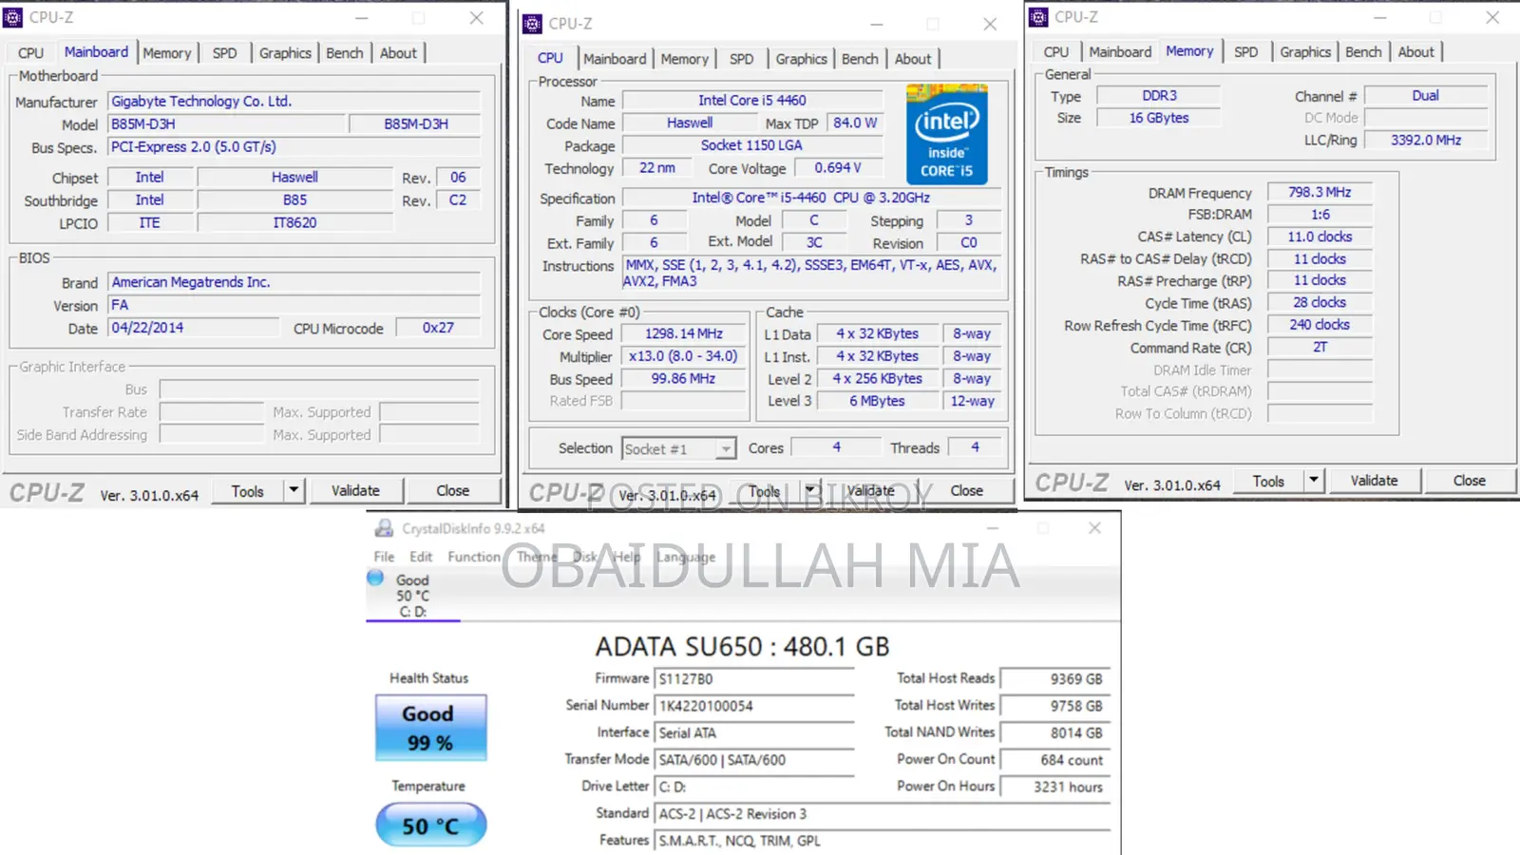Image resolution: width=1520 pixels, height=855 pixels.
Task: Open Graphics tab in Mainboard window
Action: coord(285,53)
